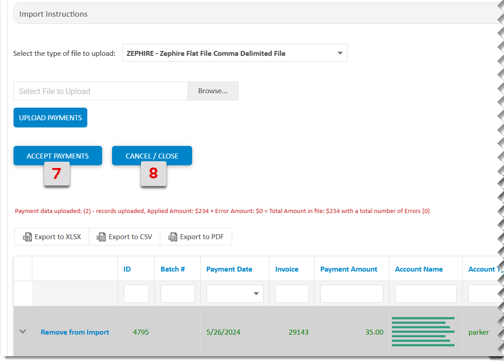Screen dimensions: 504x363
Task: Click the ID filter input field
Action: pos(136,294)
